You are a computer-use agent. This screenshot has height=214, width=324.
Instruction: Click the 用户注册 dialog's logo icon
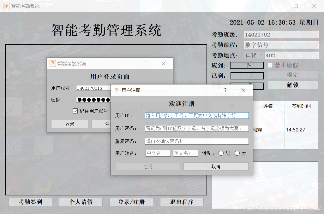[117, 90]
